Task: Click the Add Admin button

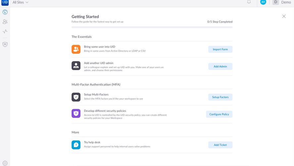Action: point(220,66)
